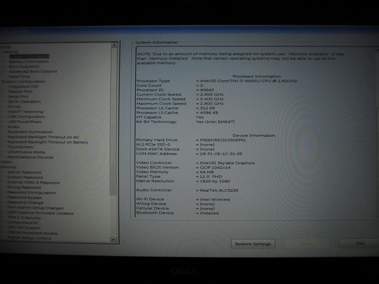
Task: Click the tree scrollbar up arrow
Action: pos(114,45)
